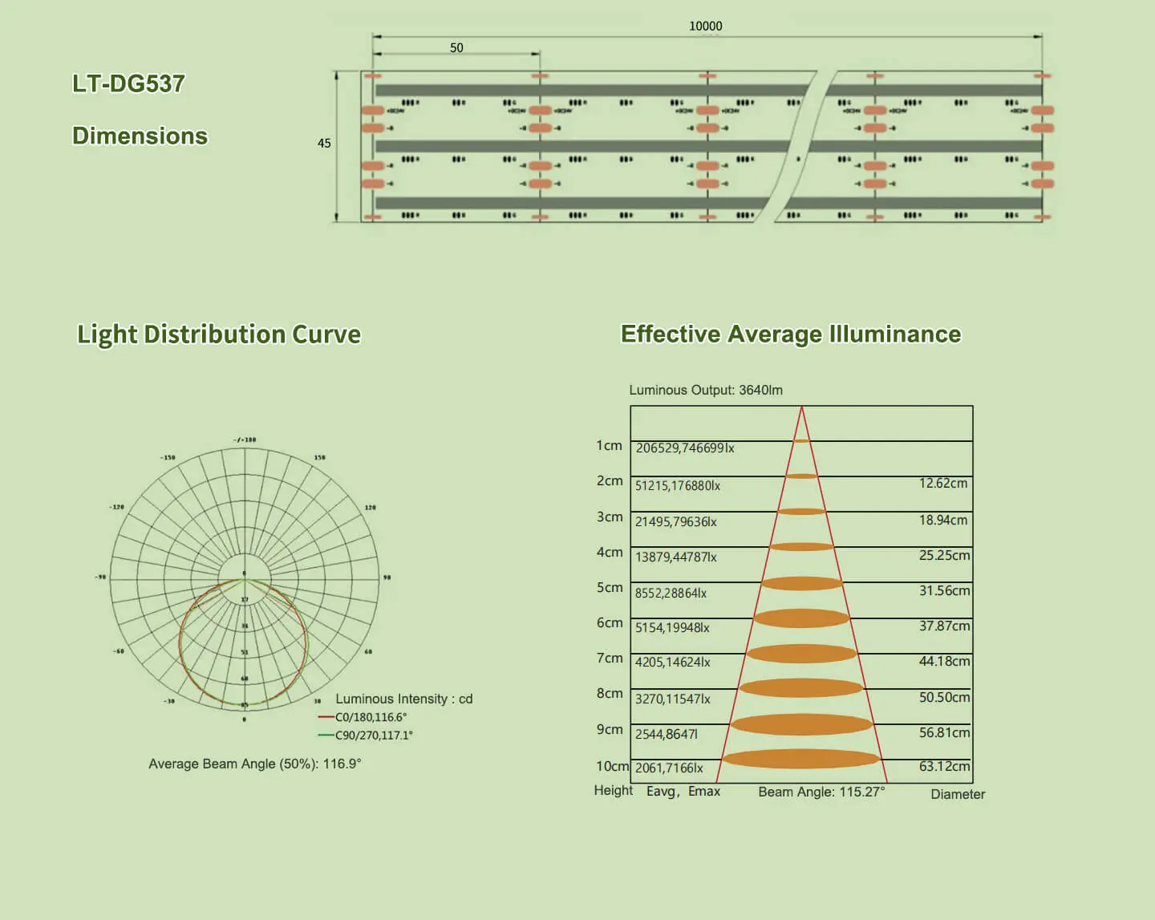This screenshot has height=920, width=1155.
Task: Click the 18.94cm diameter value
Action: (x=943, y=520)
